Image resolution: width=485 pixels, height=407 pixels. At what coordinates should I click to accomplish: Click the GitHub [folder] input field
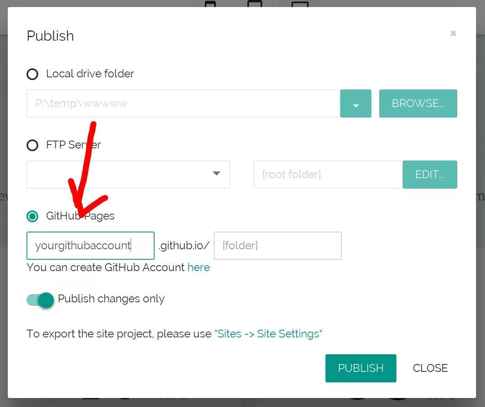[278, 246]
